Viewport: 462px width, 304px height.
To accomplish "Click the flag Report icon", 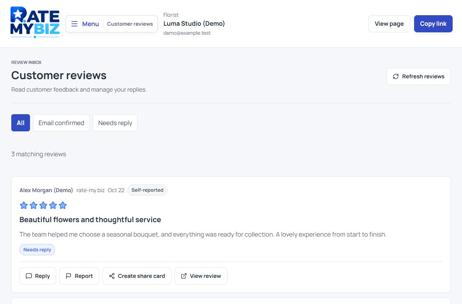I will 68,276.
